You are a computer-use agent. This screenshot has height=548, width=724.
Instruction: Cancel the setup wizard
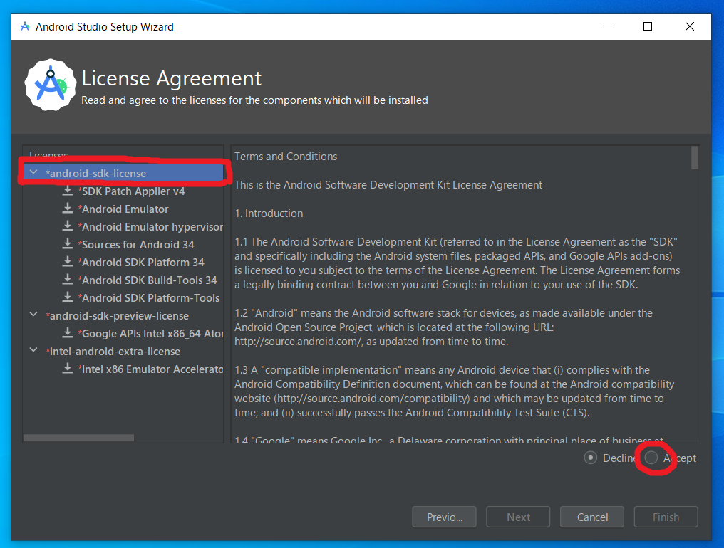point(592,517)
